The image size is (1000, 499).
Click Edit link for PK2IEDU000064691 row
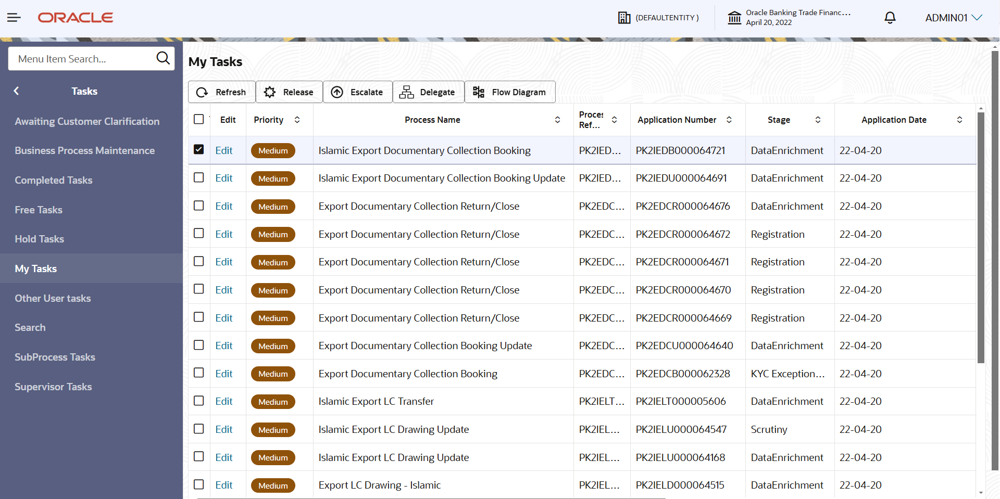coord(224,178)
